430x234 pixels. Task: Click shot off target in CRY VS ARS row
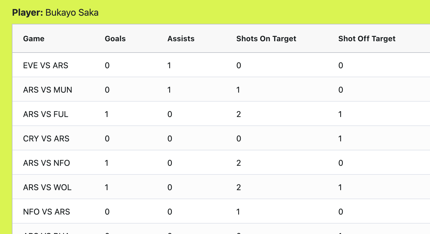(340, 138)
